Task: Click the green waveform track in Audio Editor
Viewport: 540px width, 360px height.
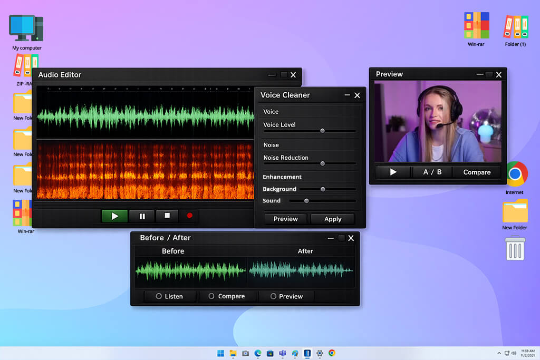Action: pyautogui.click(x=146, y=116)
